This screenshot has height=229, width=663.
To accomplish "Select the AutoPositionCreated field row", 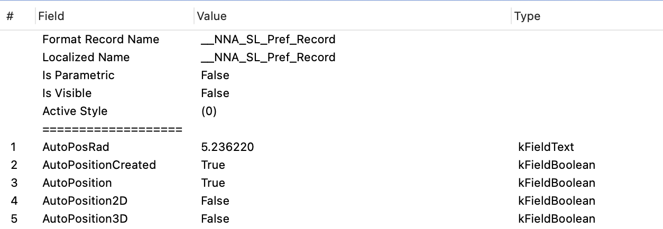I will (x=99, y=165).
